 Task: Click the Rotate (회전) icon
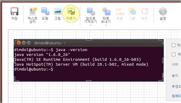tap(145, 11)
